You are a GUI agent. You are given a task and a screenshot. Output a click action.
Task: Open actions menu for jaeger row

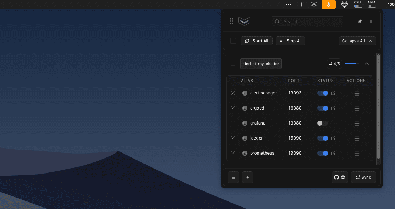pyautogui.click(x=357, y=138)
